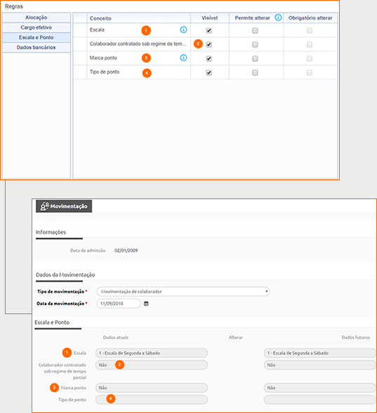377x413 pixels.
Task: Click the Movimentação tab header
Action: 64,206
